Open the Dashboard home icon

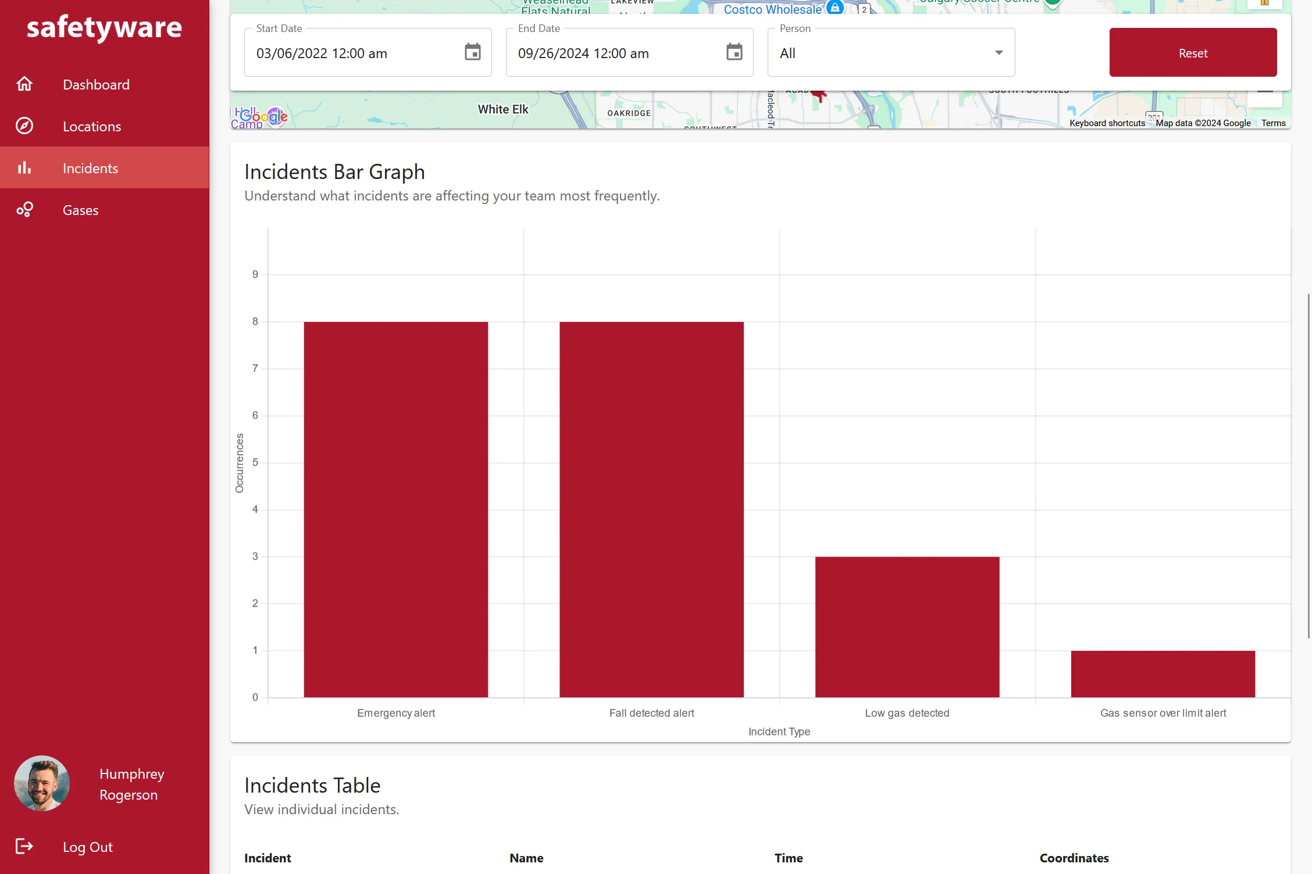(24, 84)
